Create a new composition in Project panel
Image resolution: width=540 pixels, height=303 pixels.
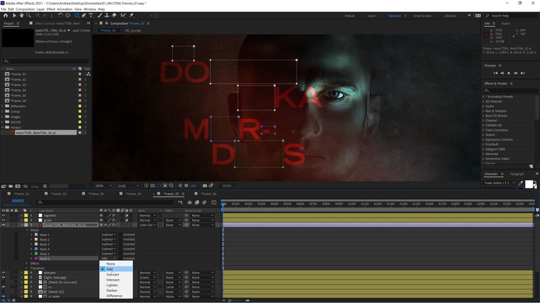[x=18, y=186]
